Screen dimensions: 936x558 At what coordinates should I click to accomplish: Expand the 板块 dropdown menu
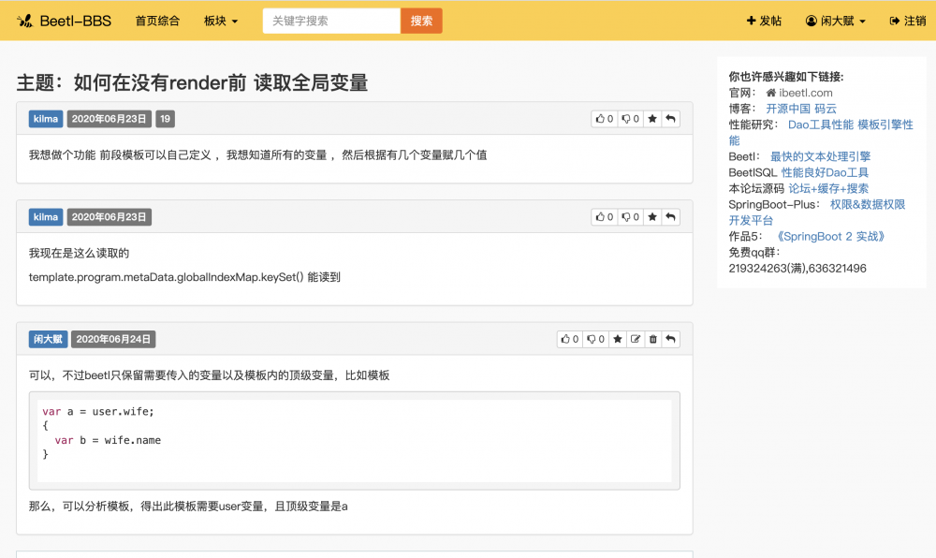221,21
